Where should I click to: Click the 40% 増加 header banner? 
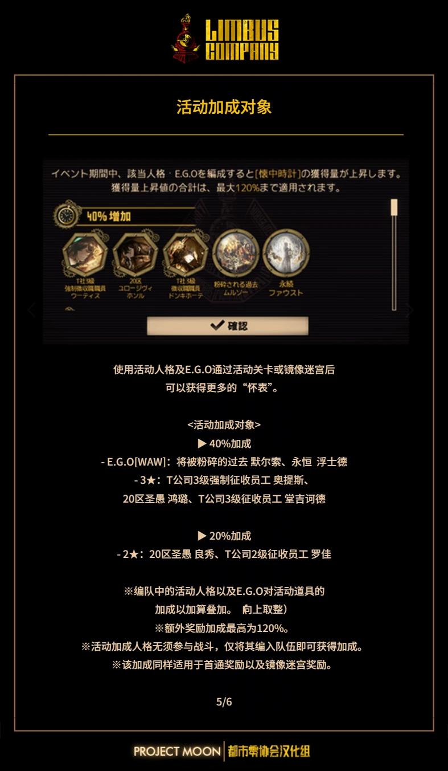(137, 217)
